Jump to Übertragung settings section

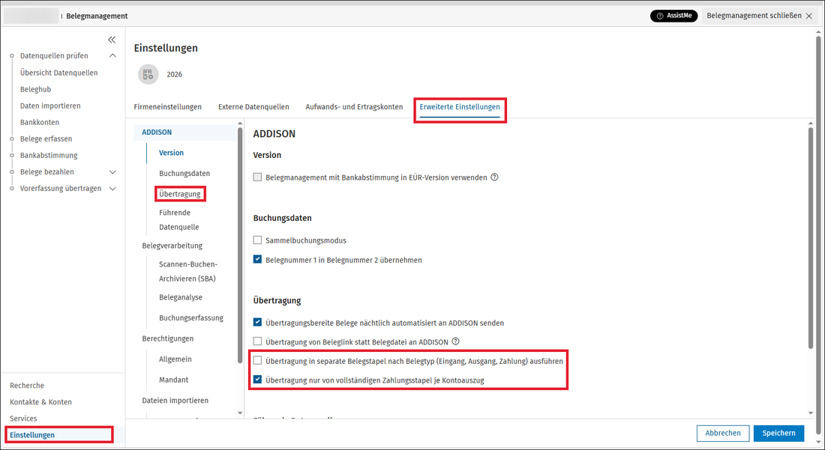coord(179,194)
